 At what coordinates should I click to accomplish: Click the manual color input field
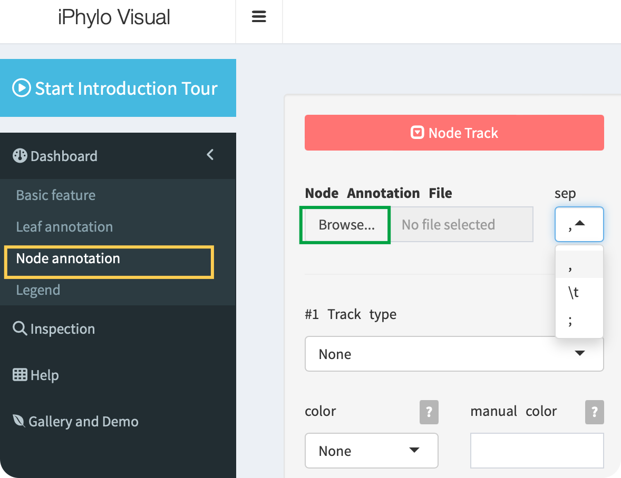[537, 451]
